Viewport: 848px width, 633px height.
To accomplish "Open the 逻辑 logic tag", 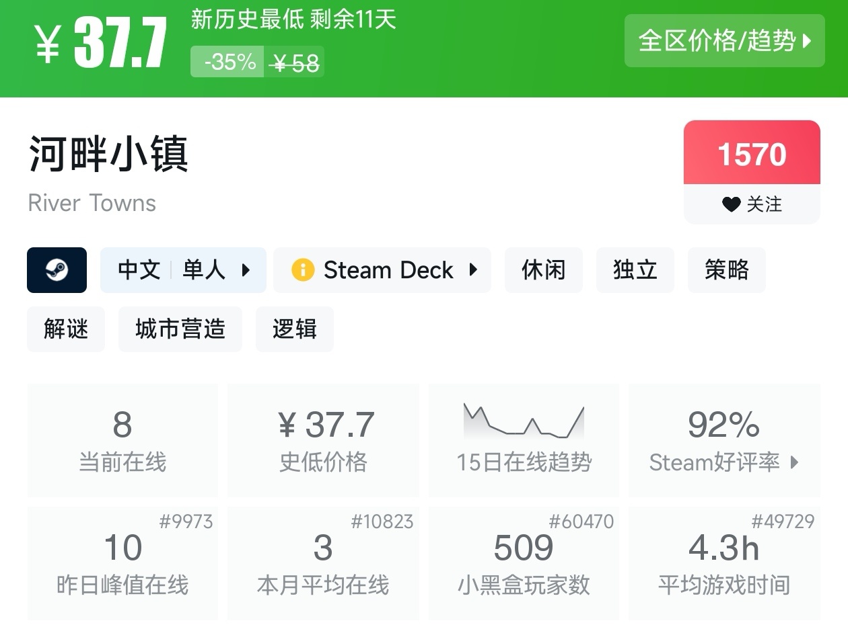I will pyautogui.click(x=294, y=329).
